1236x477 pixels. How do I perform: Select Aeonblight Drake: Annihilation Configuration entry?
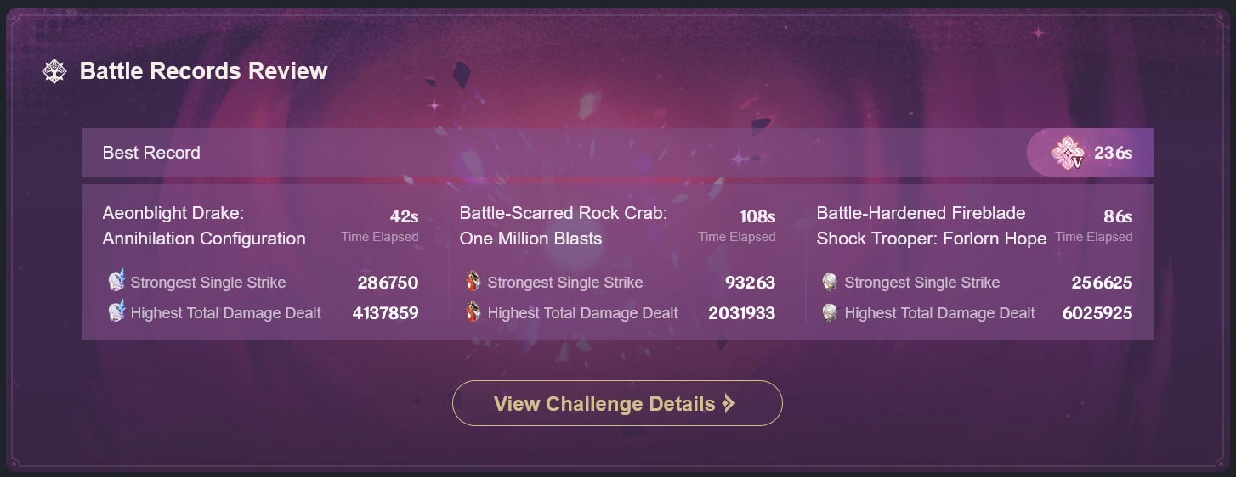[x=204, y=226]
